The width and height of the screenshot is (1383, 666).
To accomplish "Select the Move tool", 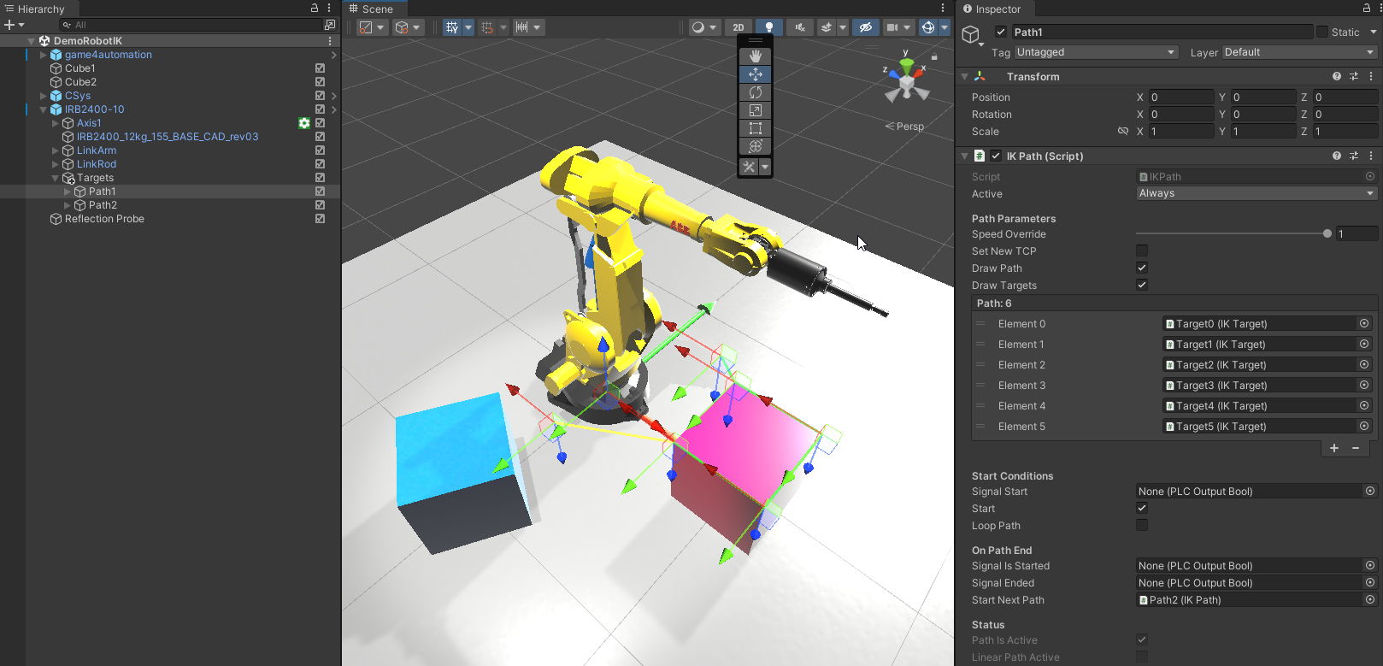I will coord(755,74).
